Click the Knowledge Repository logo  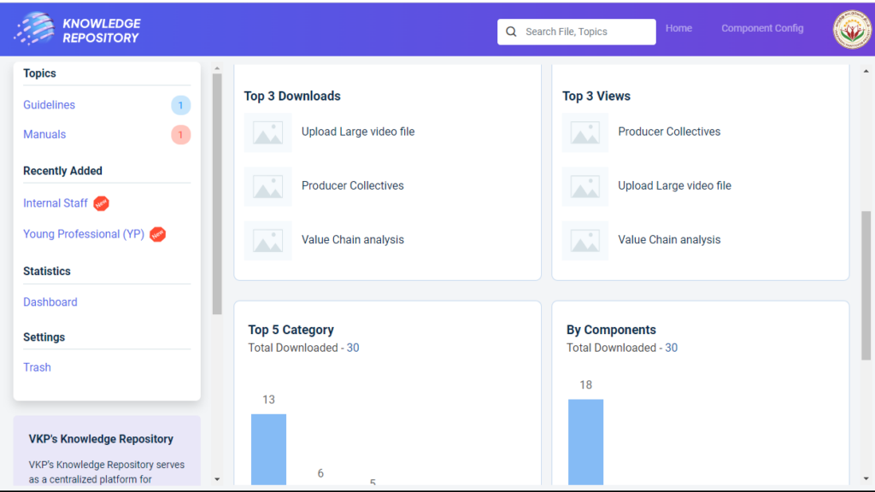pyautogui.click(x=77, y=30)
